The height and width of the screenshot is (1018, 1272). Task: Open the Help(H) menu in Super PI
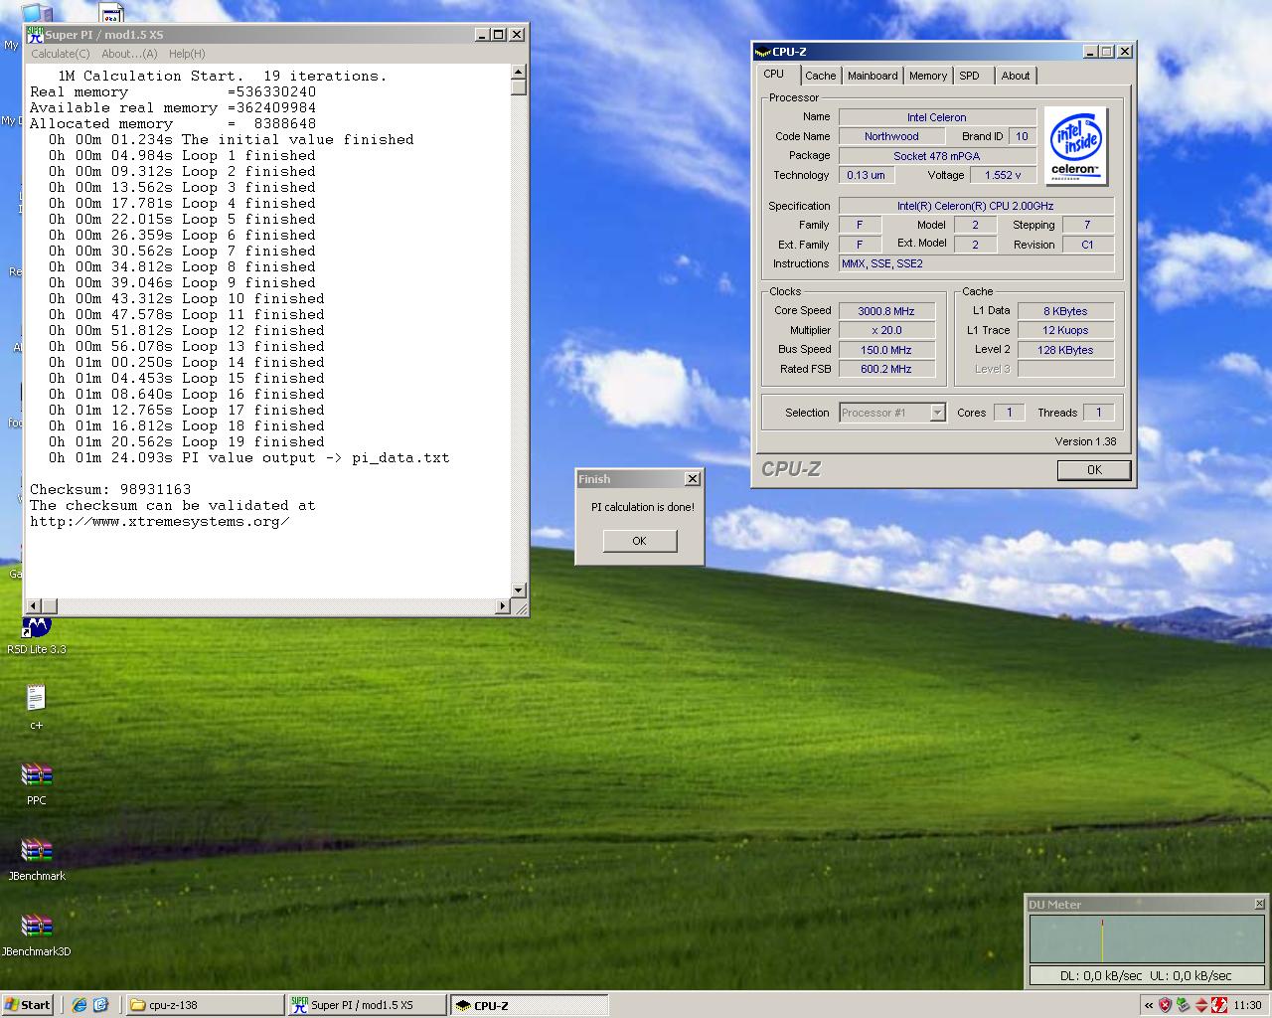click(x=187, y=54)
